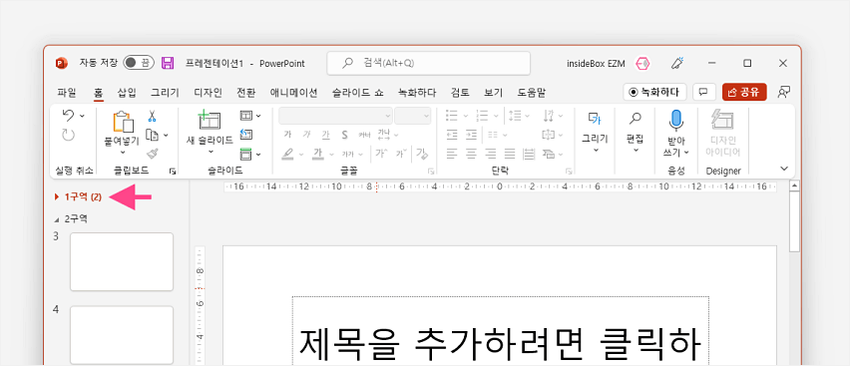Start dictation with the microphone icon

tap(675, 121)
